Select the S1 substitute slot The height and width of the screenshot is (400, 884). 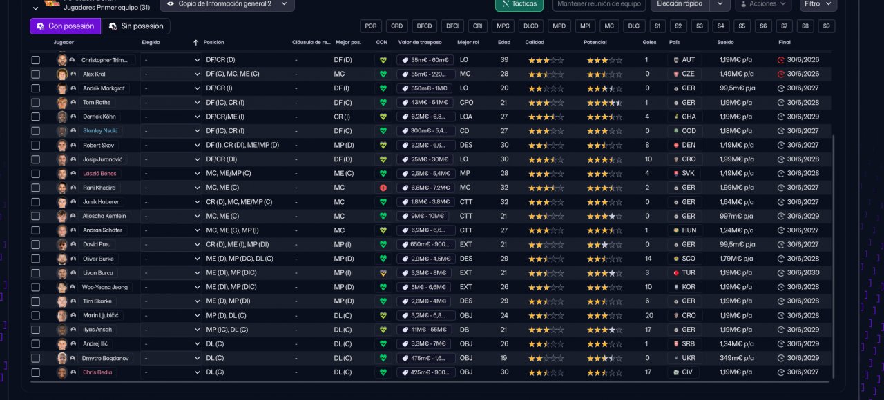pos(657,26)
